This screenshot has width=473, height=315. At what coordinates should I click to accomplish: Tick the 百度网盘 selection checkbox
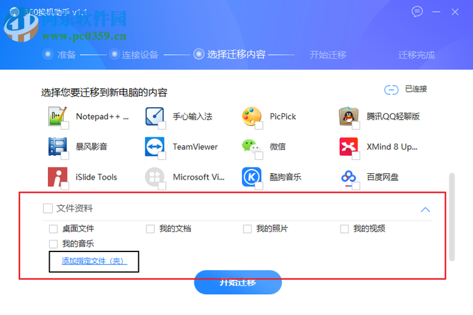tap(356, 186)
